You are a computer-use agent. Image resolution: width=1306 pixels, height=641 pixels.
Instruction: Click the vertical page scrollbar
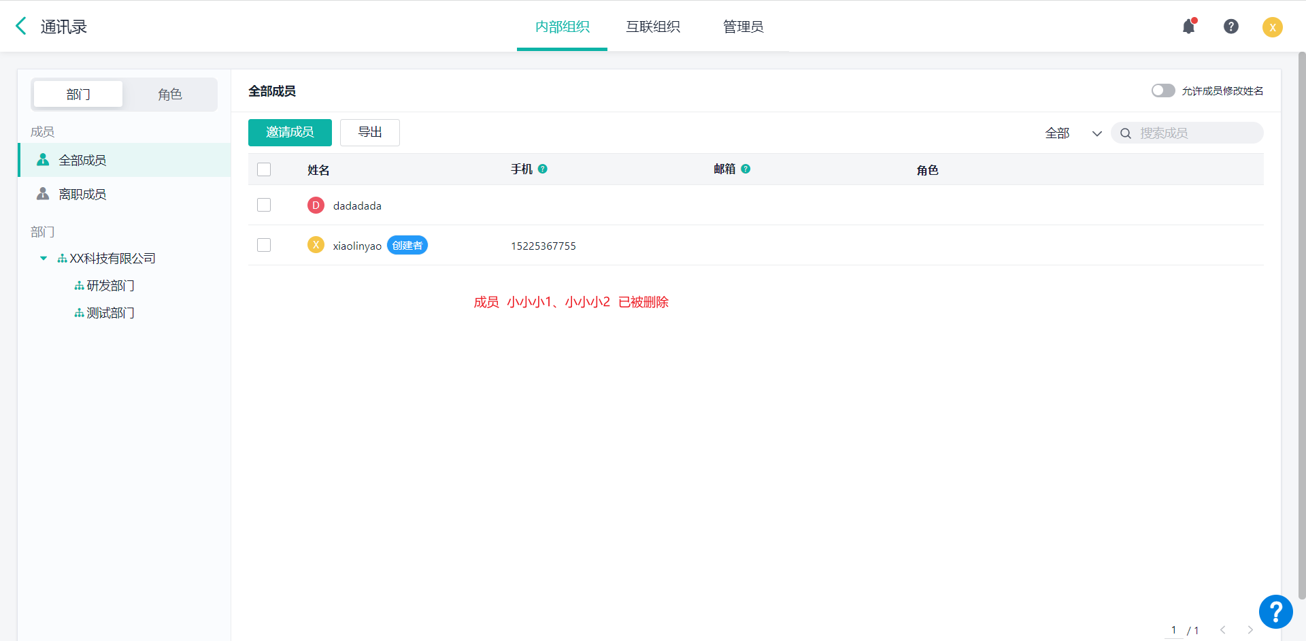click(1301, 327)
